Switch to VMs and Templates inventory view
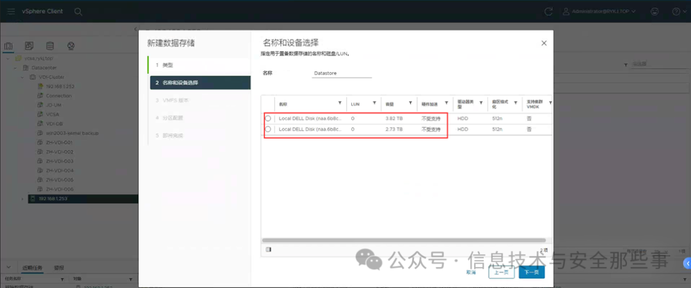691x288 pixels. pos(29,46)
